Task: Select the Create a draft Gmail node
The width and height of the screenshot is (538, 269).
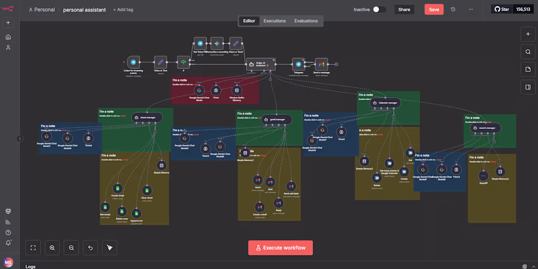Action: tap(260, 207)
